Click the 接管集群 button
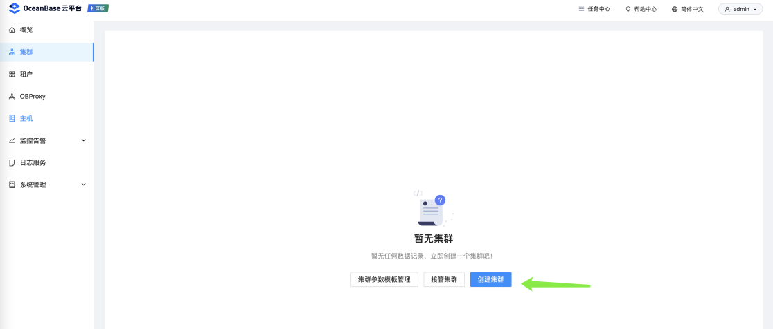 pos(444,279)
